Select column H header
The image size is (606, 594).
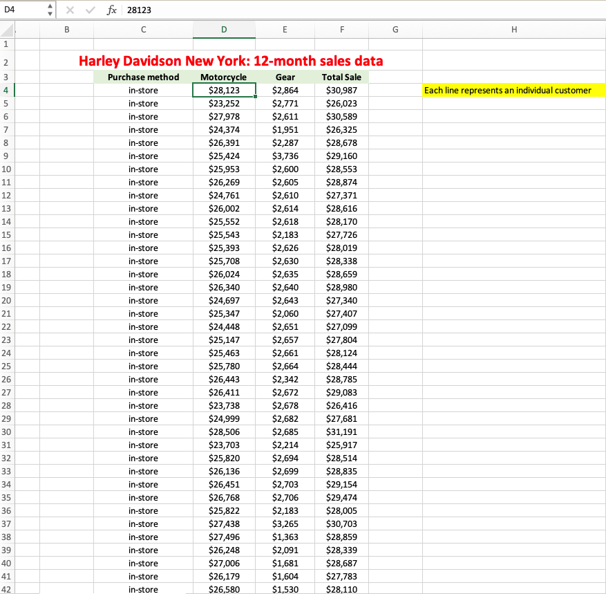point(513,30)
